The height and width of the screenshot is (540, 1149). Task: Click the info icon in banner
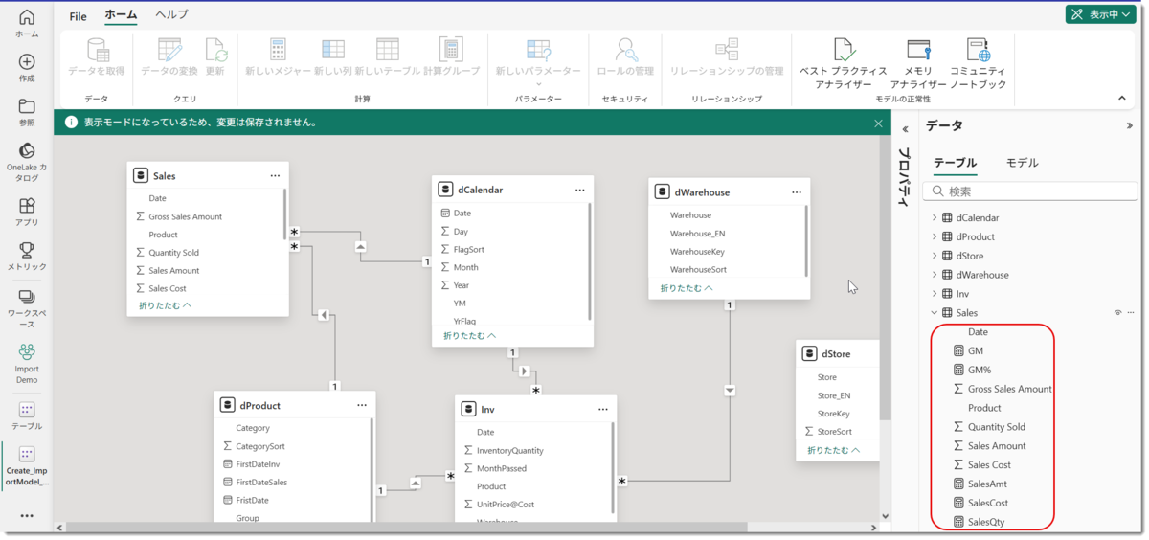point(70,123)
